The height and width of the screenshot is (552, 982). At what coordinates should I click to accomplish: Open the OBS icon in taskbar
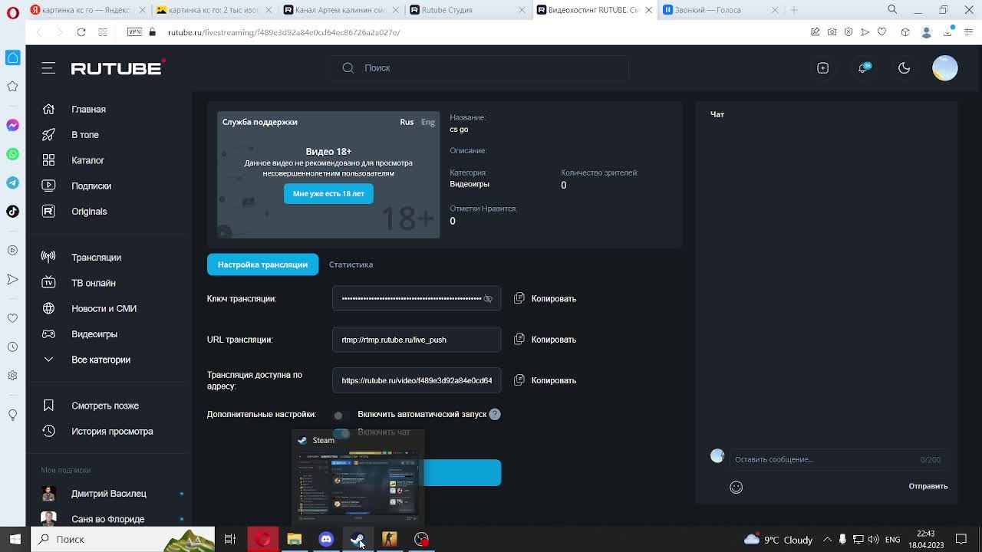pyautogui.click(x=421, y=539)
